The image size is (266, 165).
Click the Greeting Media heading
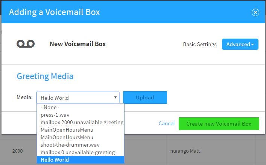[45, 76]
